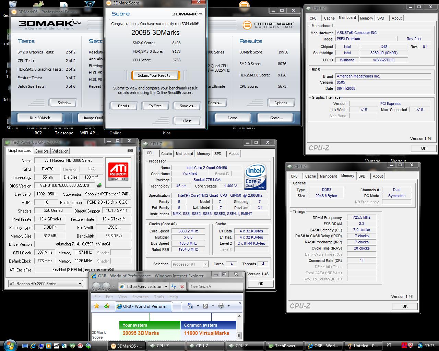Click the Run 3DMark button
Screen dimensions: 439x351
coord(40,118)
